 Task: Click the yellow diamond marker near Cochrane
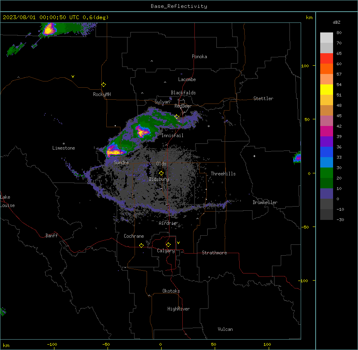click(141, 245)
